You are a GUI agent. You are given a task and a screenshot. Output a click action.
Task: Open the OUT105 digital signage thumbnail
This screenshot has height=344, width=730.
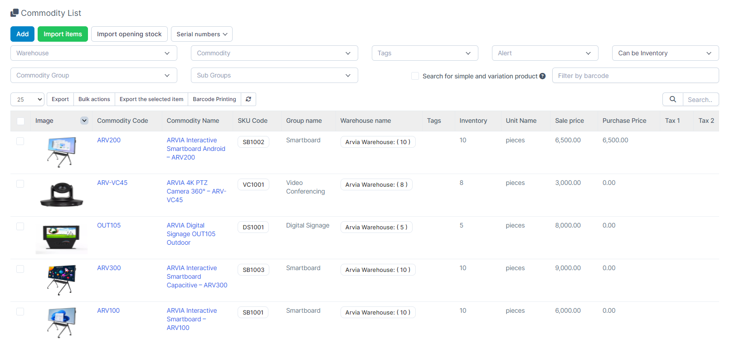[x=62, y=238]
